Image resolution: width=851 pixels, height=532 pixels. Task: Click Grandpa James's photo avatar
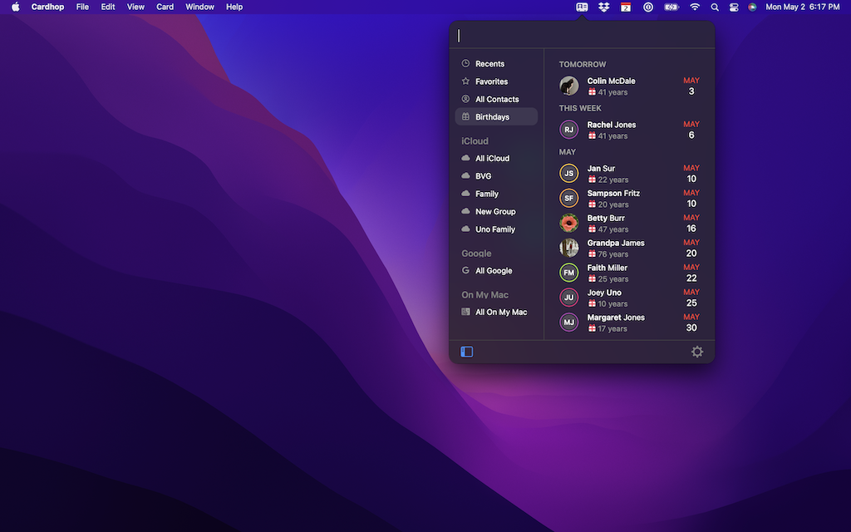pos(568,248)
